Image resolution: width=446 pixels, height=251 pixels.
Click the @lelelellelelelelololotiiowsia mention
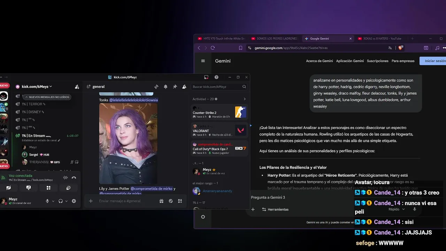(x=133, y=100)
